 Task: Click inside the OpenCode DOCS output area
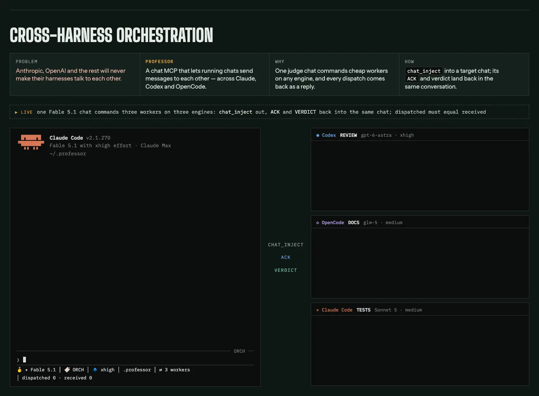[420, 263]
